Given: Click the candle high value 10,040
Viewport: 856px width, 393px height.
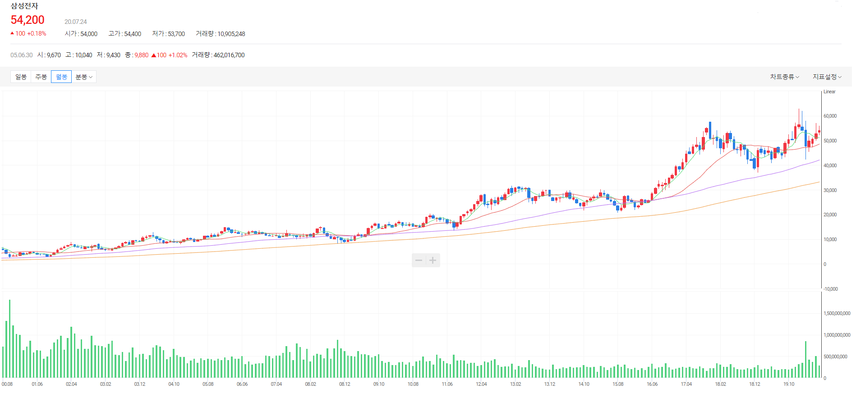Looking at the screenshot, I should tap(83, 55).
